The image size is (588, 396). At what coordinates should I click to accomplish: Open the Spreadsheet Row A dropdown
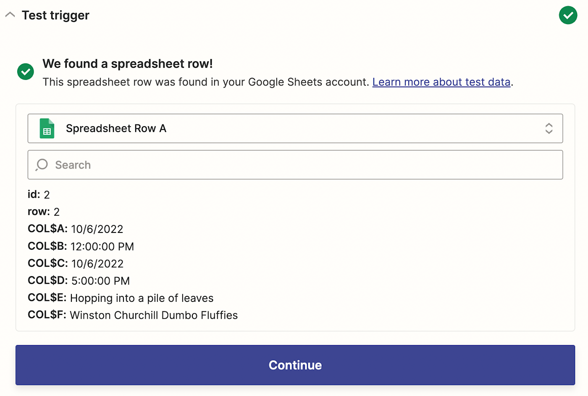[295, 128]
